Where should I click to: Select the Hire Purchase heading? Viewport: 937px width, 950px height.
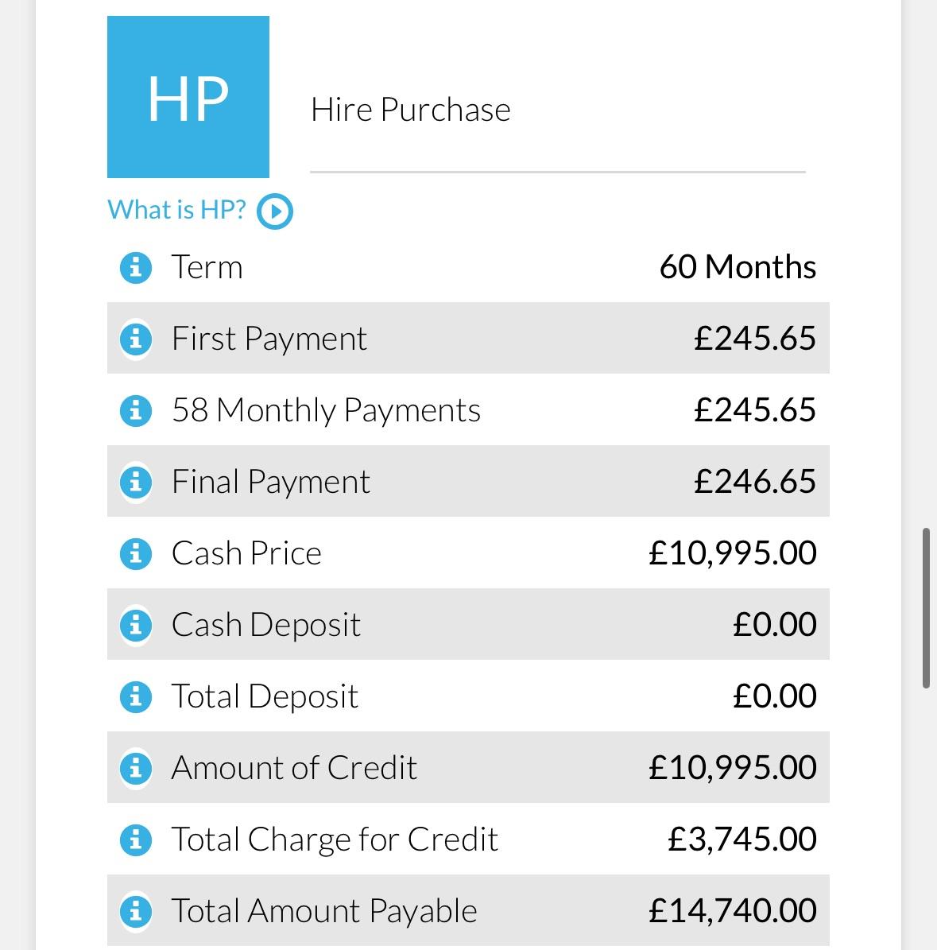[411, 110]
